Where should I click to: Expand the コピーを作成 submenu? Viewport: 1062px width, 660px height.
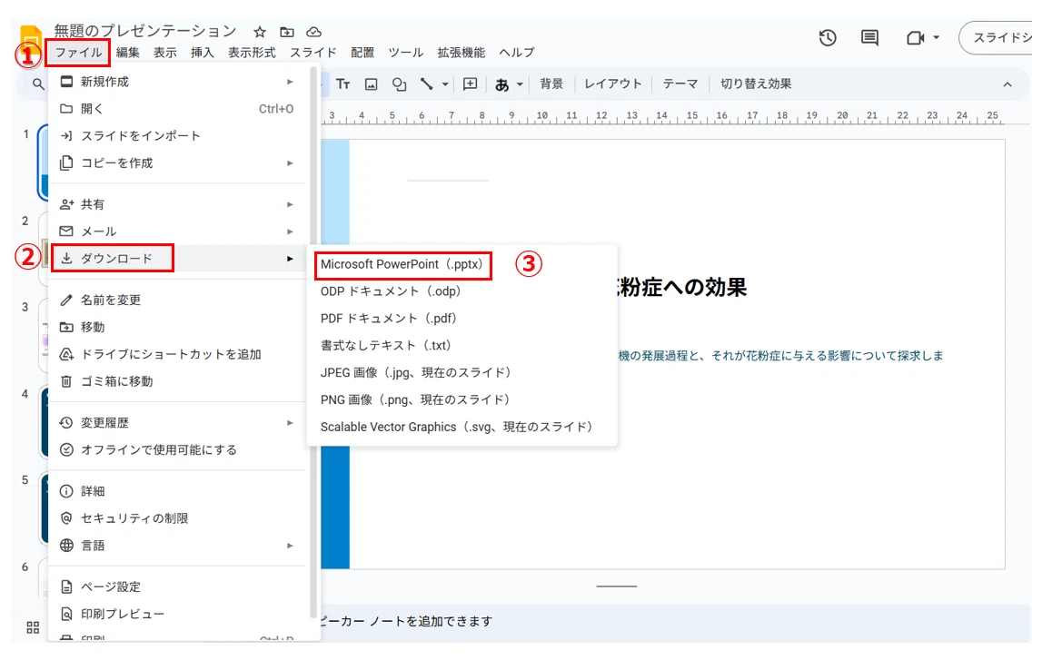pyautogui.click(x=179, y=163)
